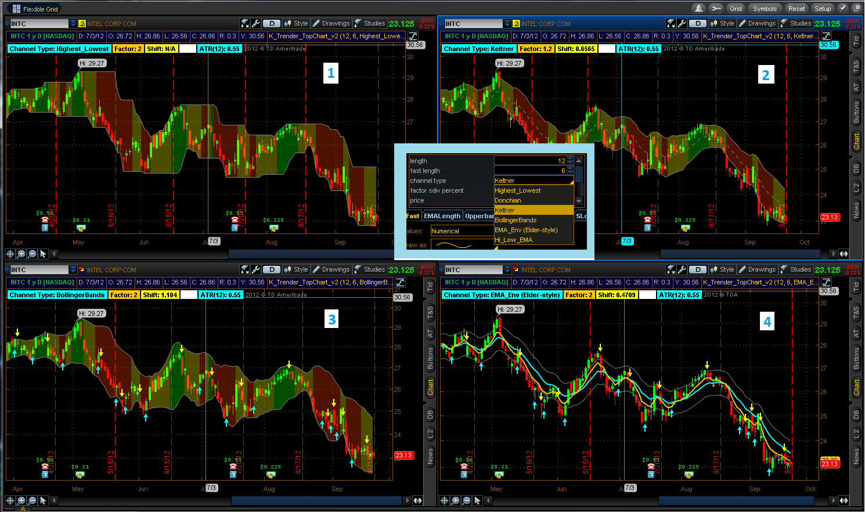
Task: Select the pointer tool under the EMA_Env chart
Action: [478, 500]
